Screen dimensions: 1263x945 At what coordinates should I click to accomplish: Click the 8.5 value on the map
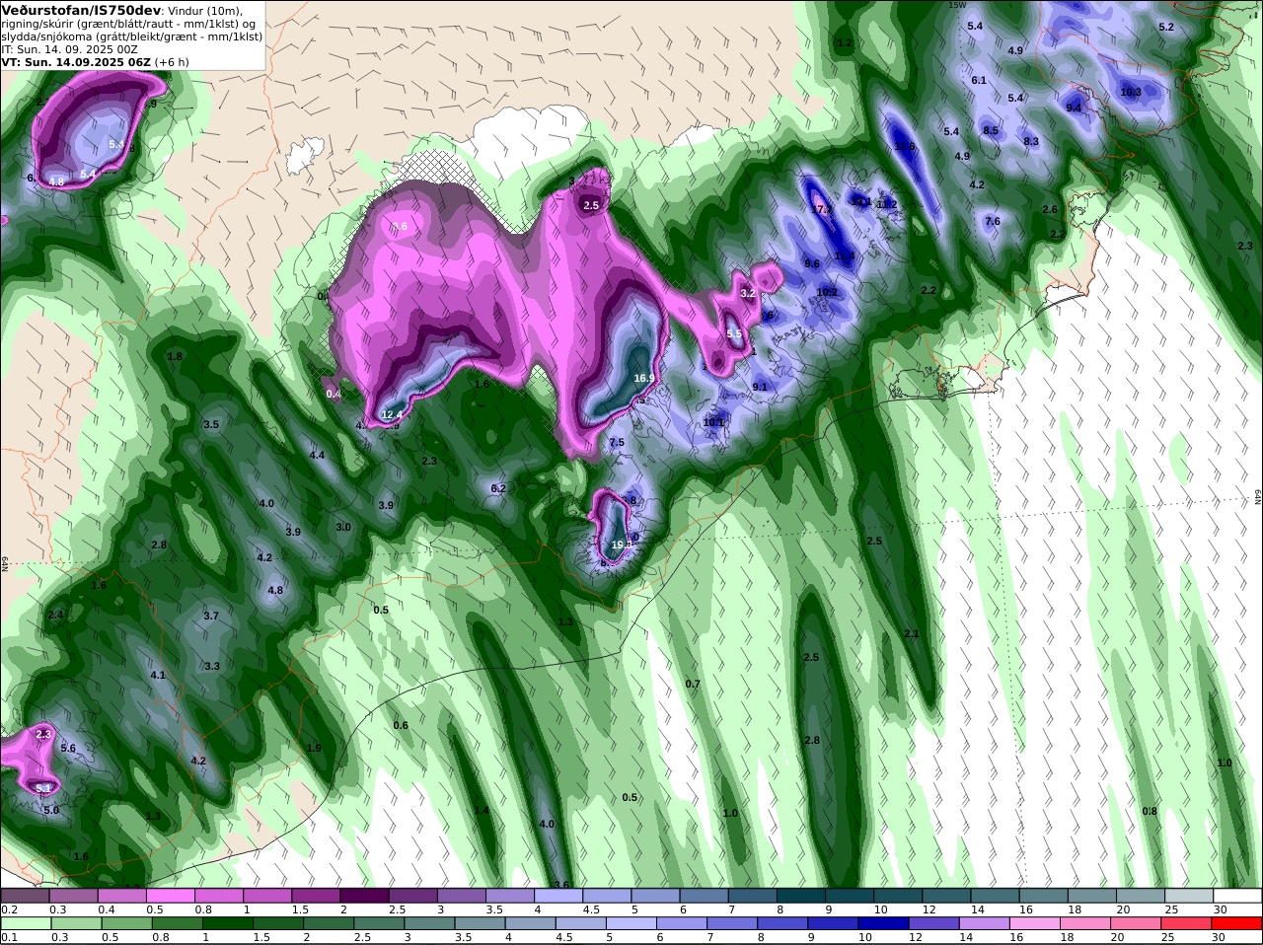(x=992, y=130)
